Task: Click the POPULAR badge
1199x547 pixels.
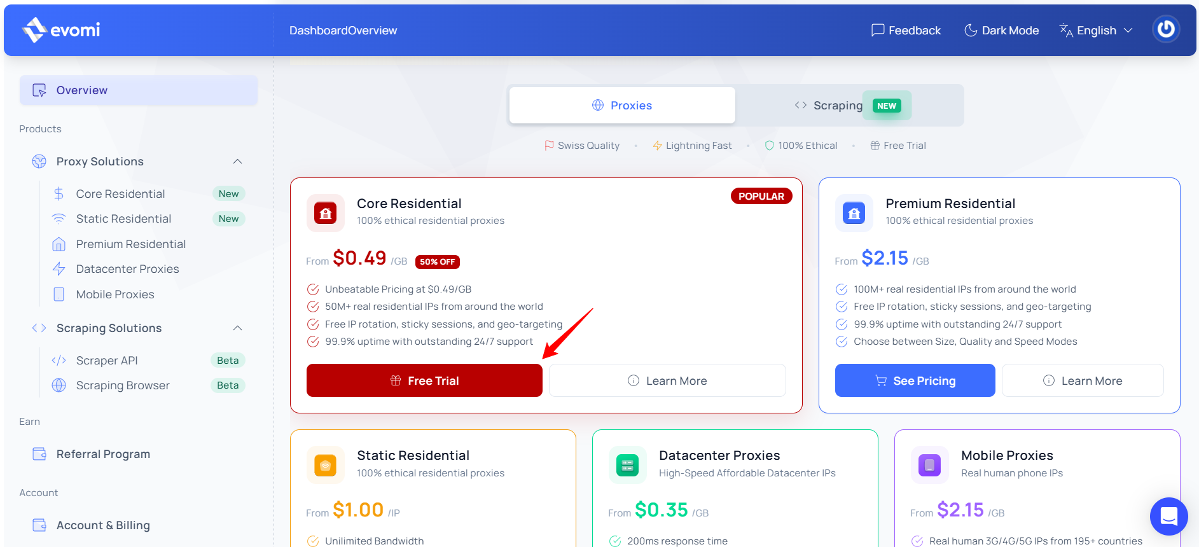Action: [761, 196]
